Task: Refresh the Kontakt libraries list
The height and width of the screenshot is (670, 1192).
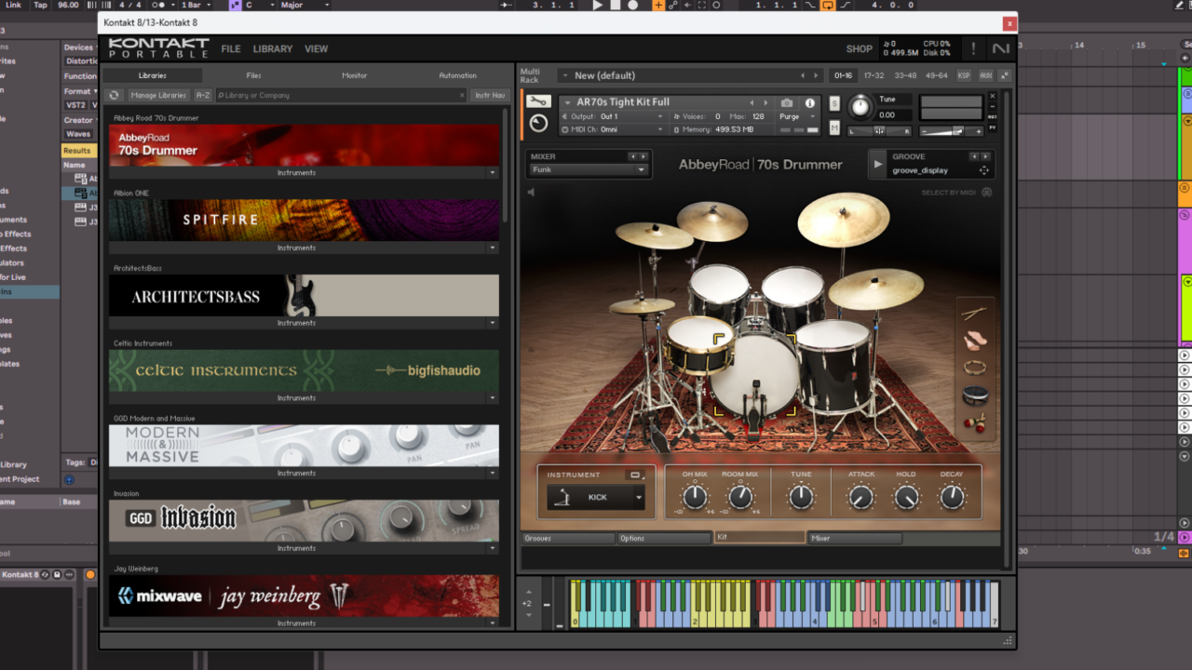Action: [x=114, y=95]
